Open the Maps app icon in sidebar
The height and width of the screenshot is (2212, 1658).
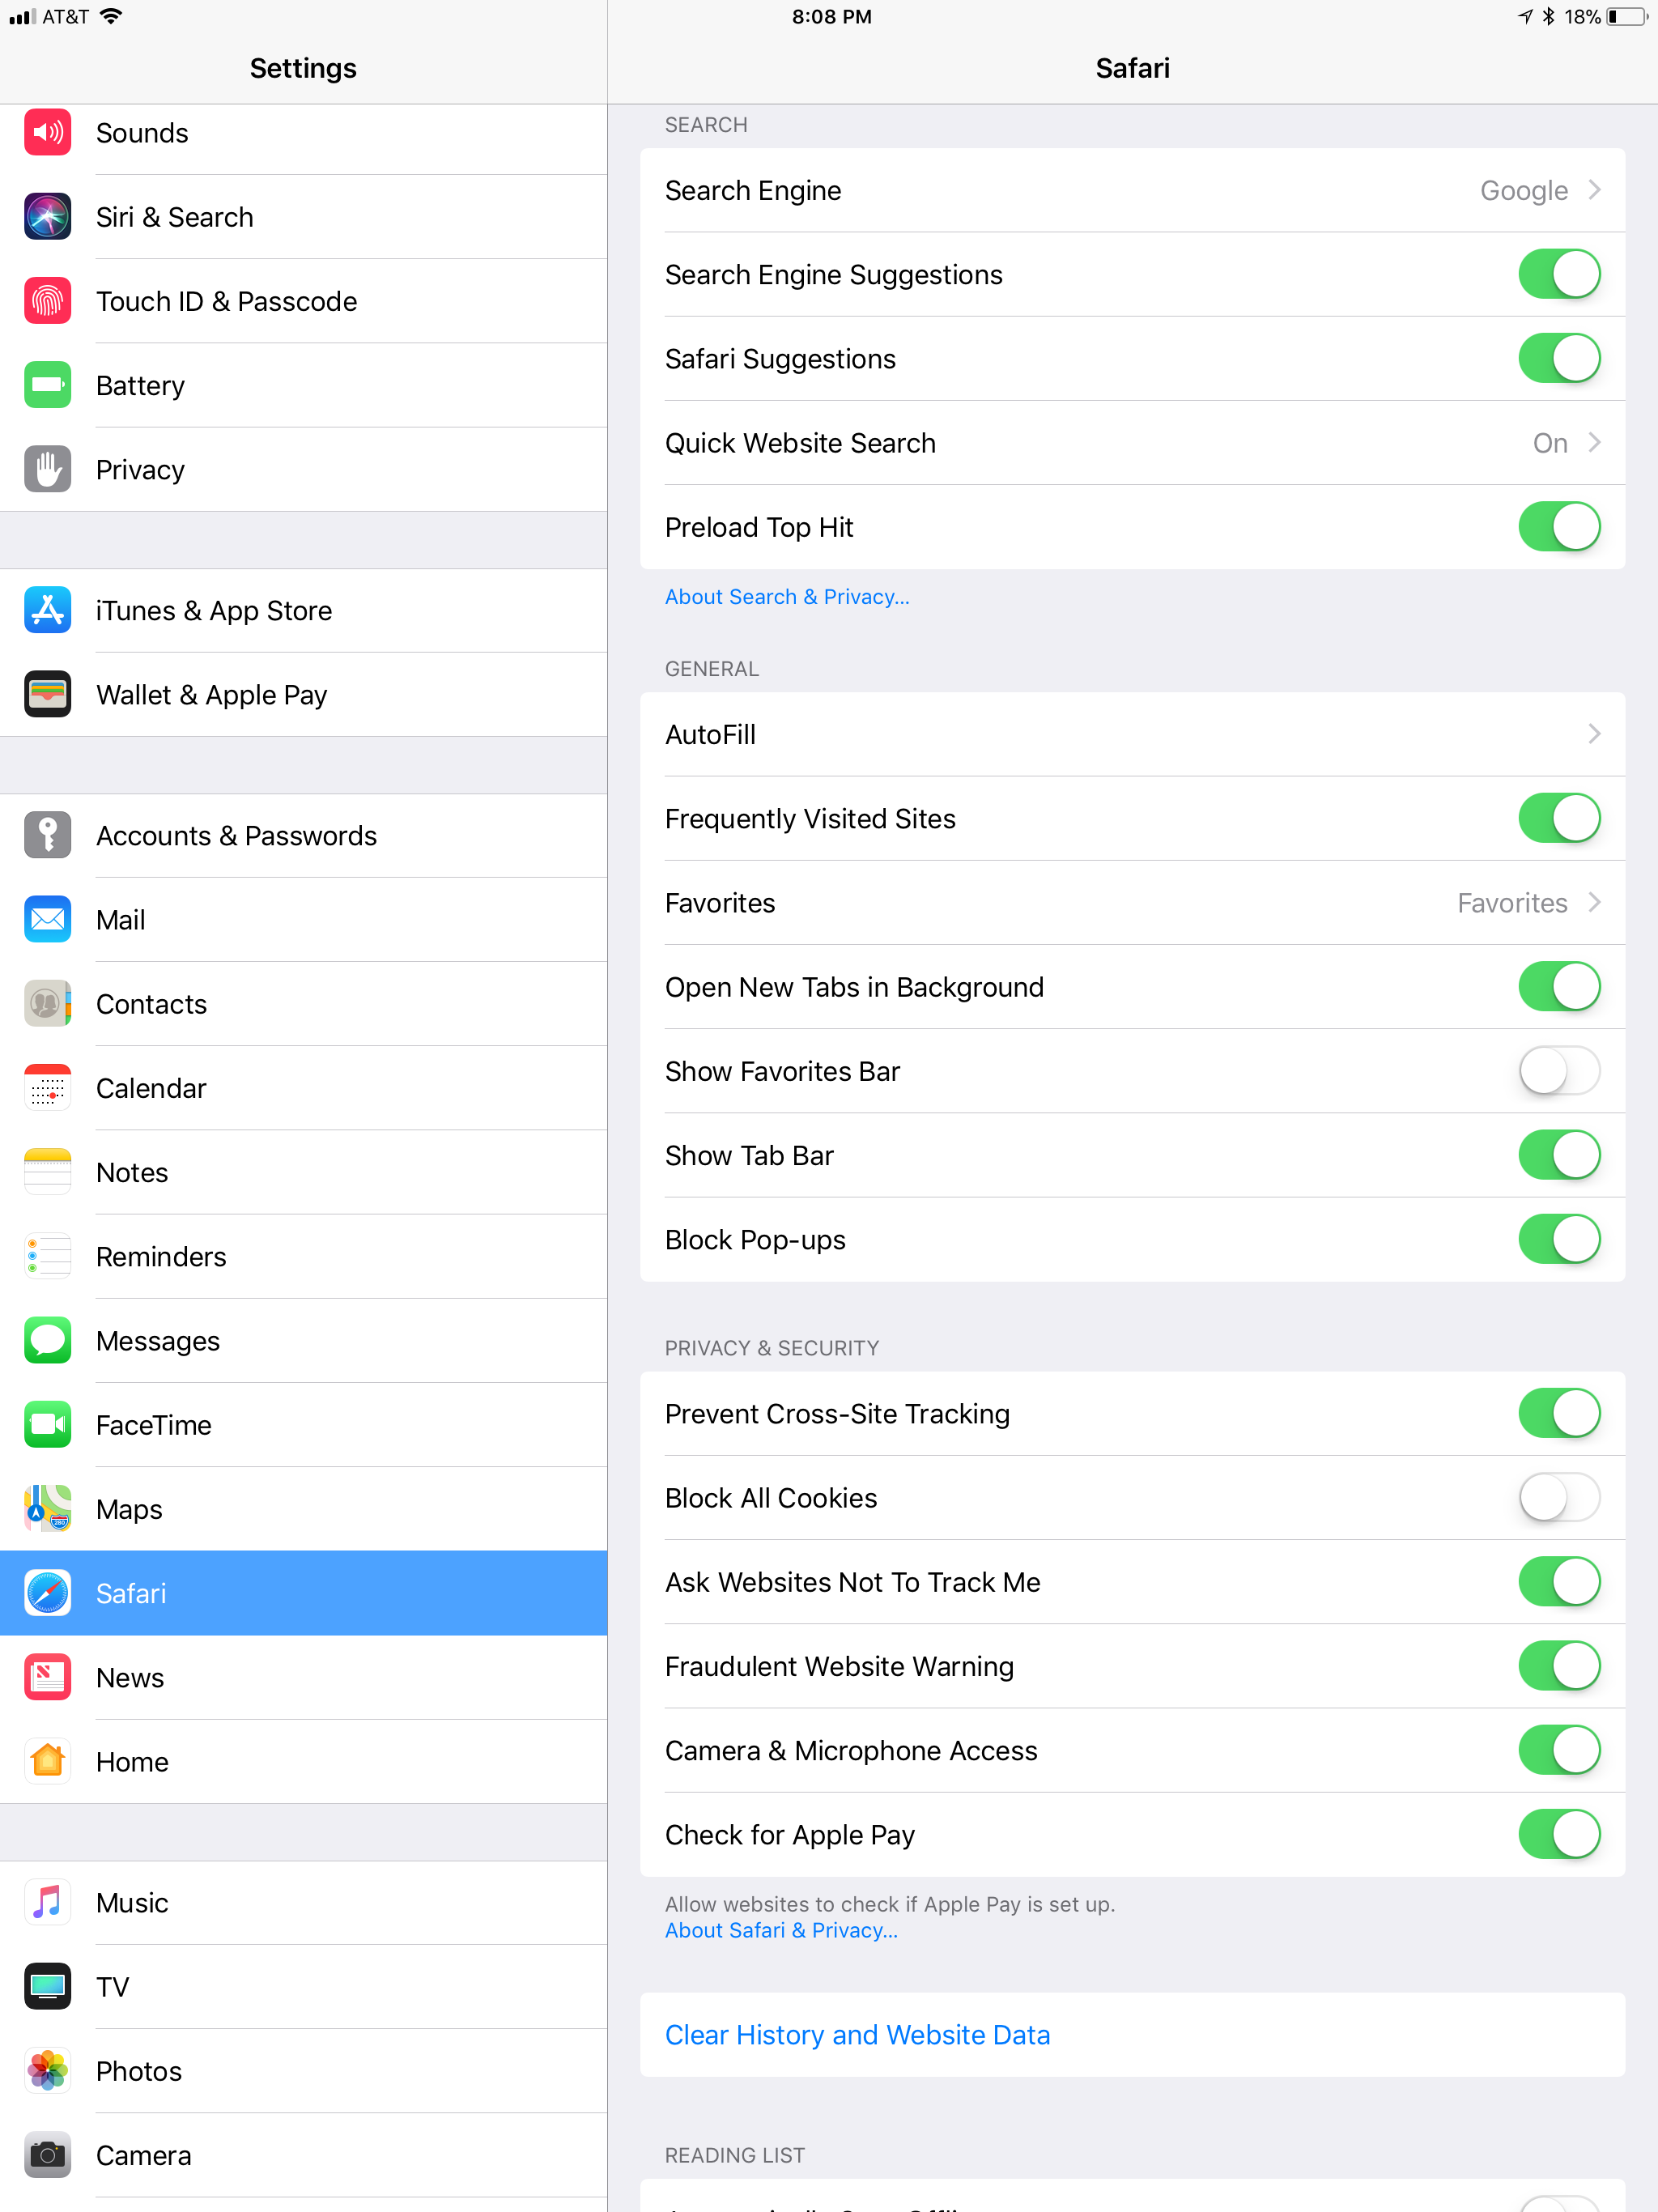(x=47, y=1508)
